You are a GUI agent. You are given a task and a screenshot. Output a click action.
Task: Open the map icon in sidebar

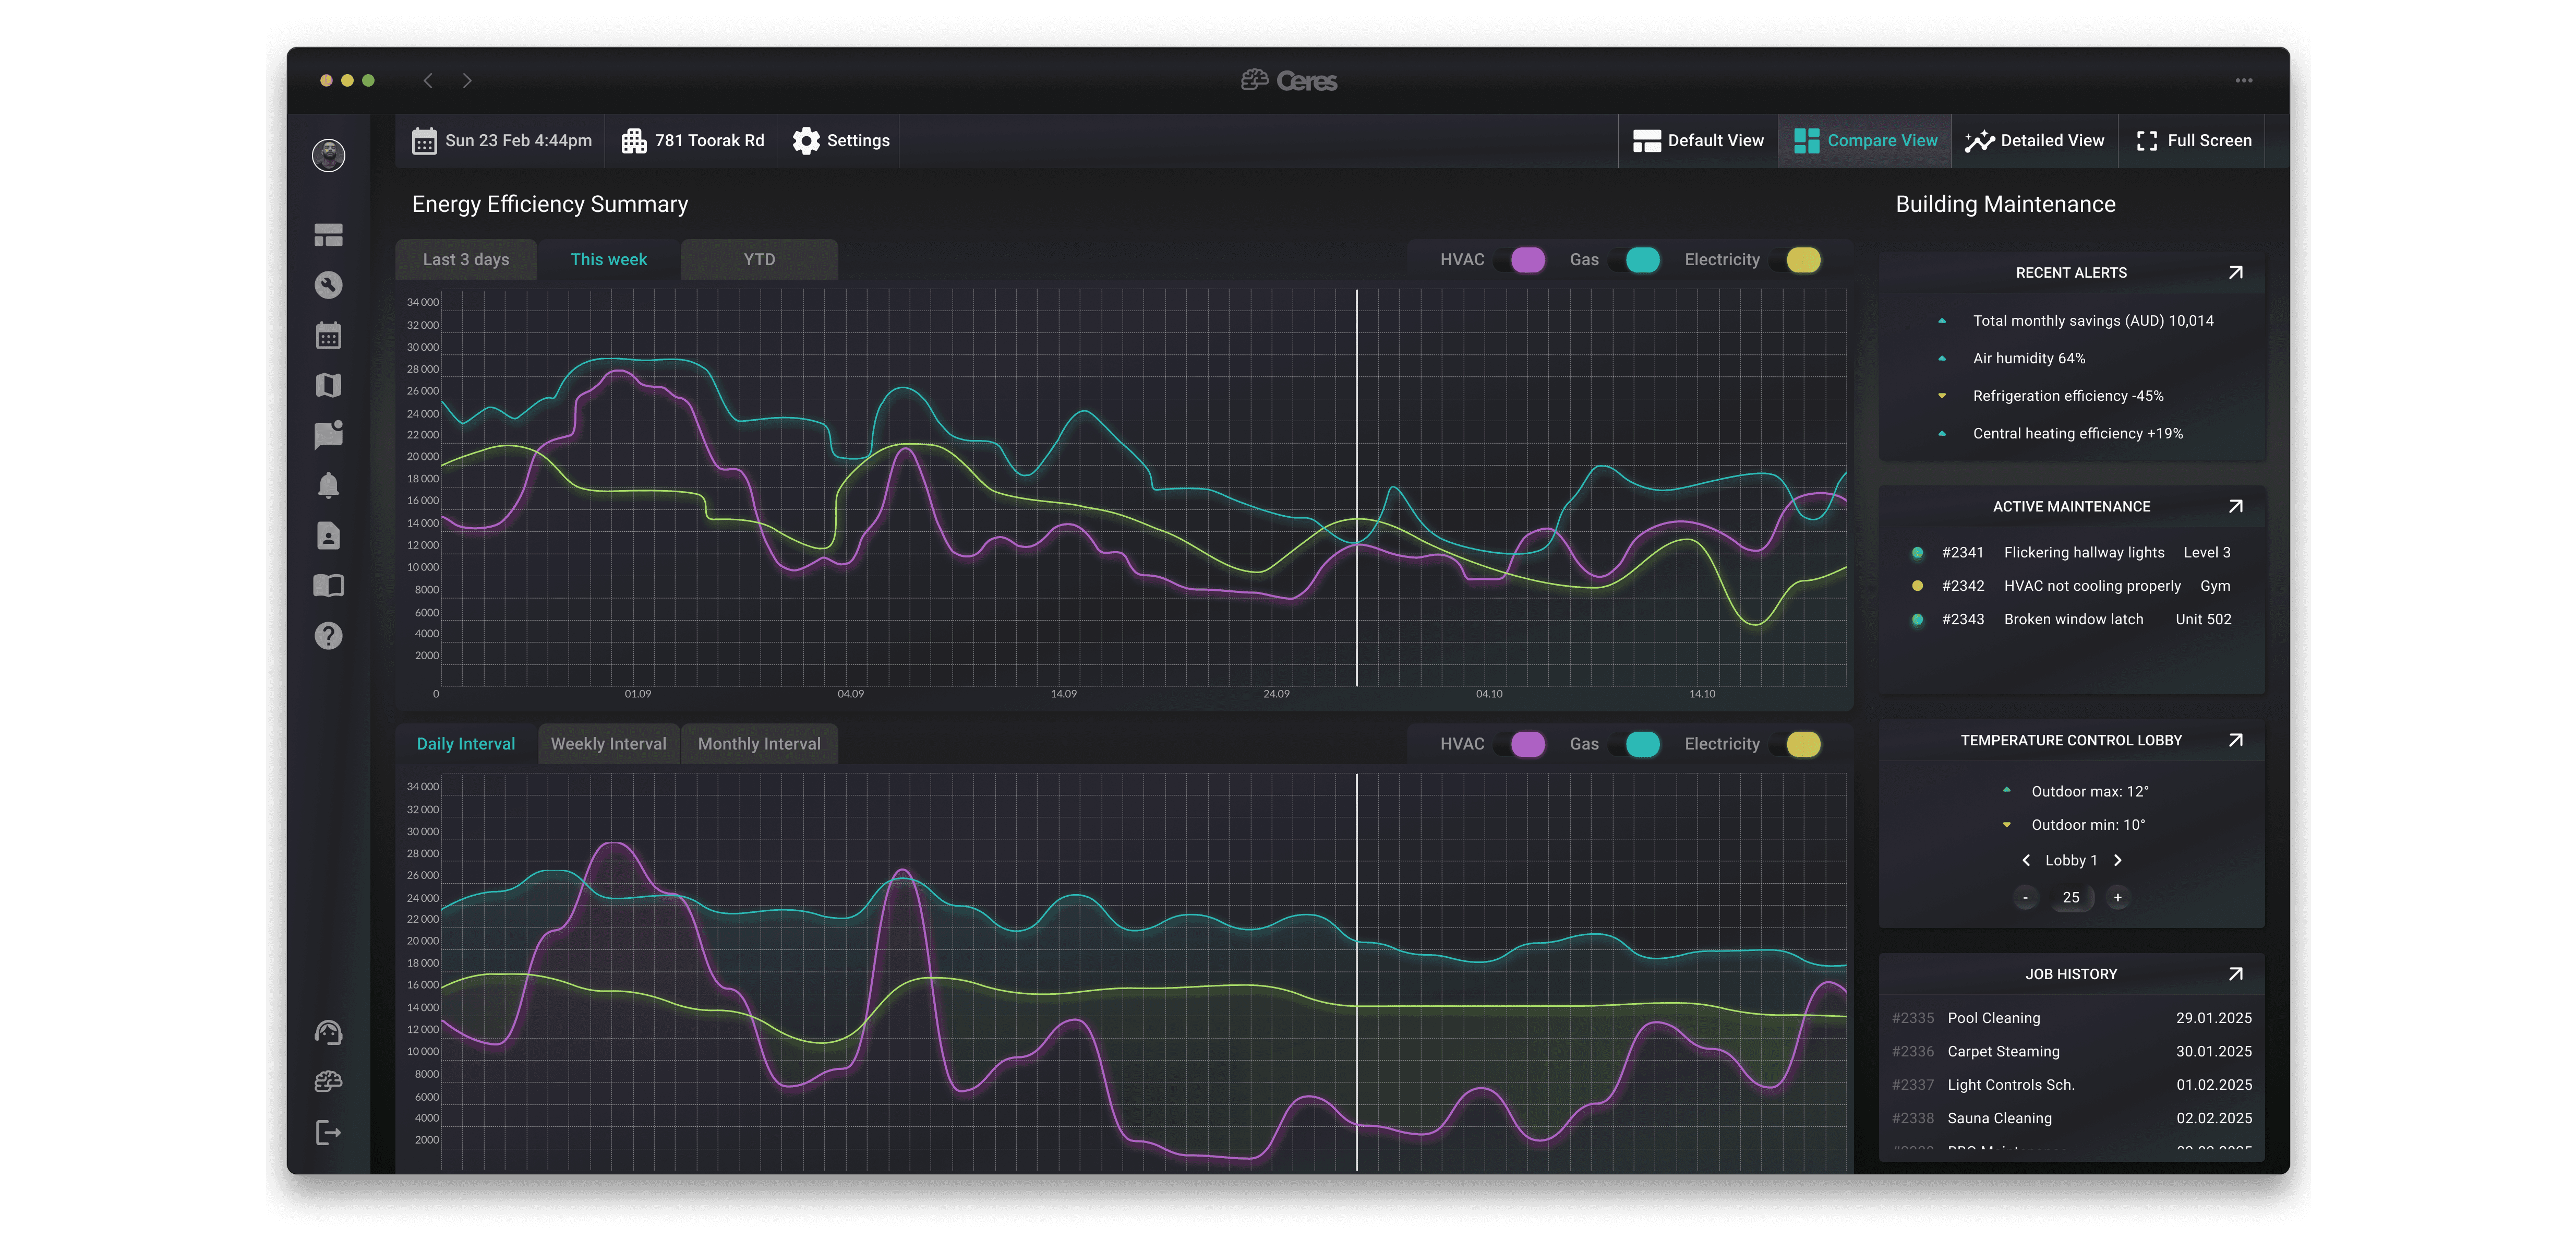point(328,385)
